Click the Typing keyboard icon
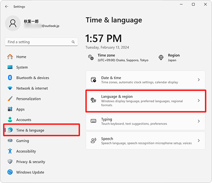The height and width of the screenshot is (183, 212). coord(93,121)
